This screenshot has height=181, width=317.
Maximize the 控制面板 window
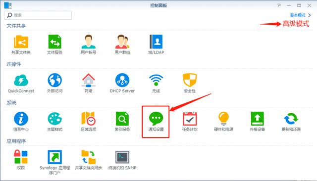point(299,5)
